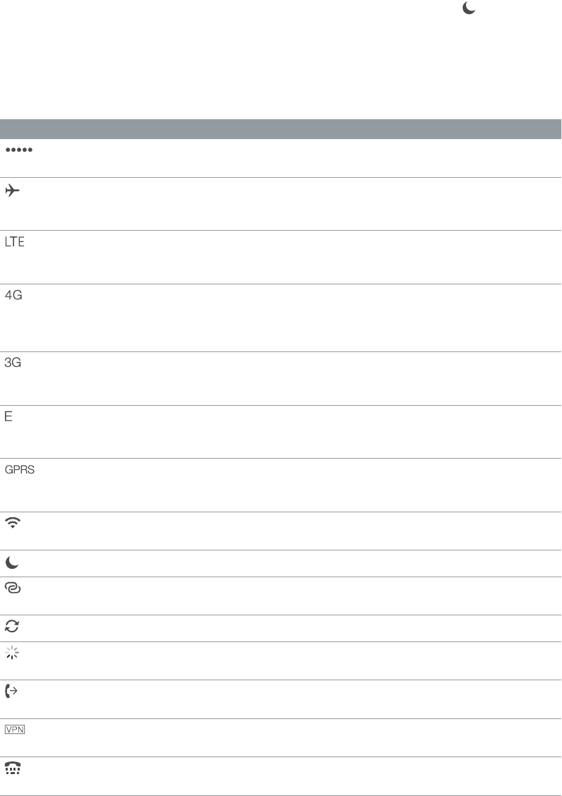Select the E (EDGE) network indicator

tap(9, 416)
